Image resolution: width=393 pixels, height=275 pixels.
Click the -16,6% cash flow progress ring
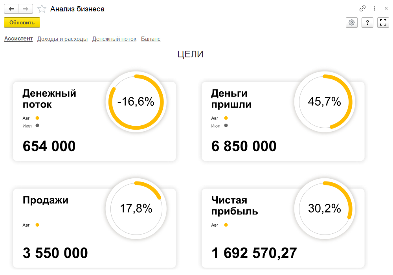tap(136, 102)
